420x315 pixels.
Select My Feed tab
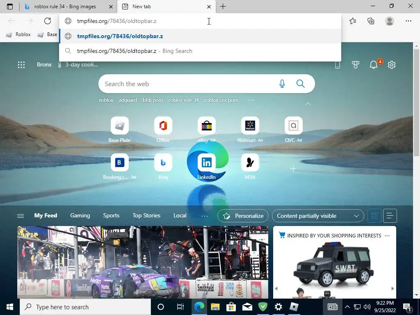coord(46,215)
